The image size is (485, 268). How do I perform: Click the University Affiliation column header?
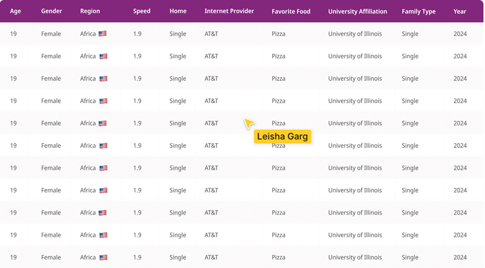coord(357,11)
